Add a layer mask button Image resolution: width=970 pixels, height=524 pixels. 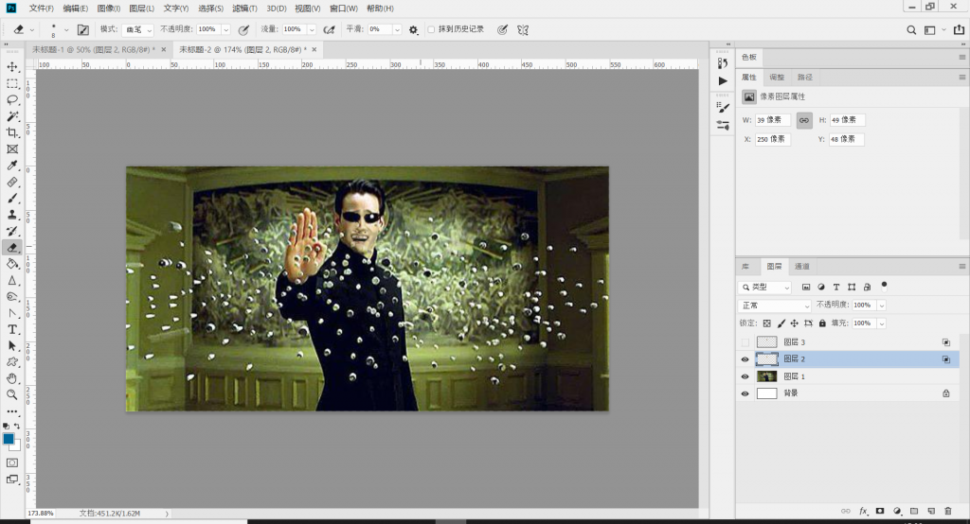point(880,511)
